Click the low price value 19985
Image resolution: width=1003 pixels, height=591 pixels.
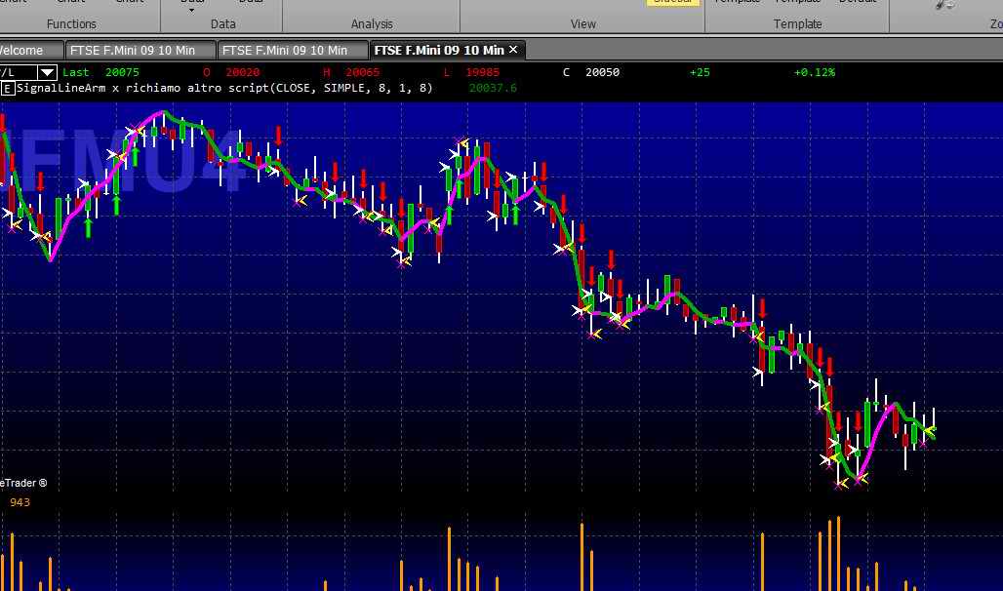click(483, 72)
